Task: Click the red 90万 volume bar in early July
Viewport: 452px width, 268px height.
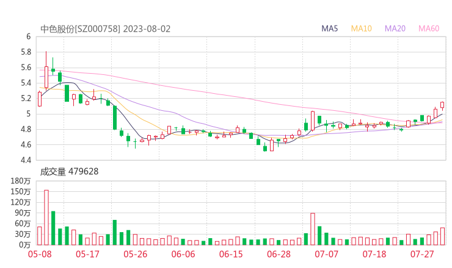Action: click(313, 229)
